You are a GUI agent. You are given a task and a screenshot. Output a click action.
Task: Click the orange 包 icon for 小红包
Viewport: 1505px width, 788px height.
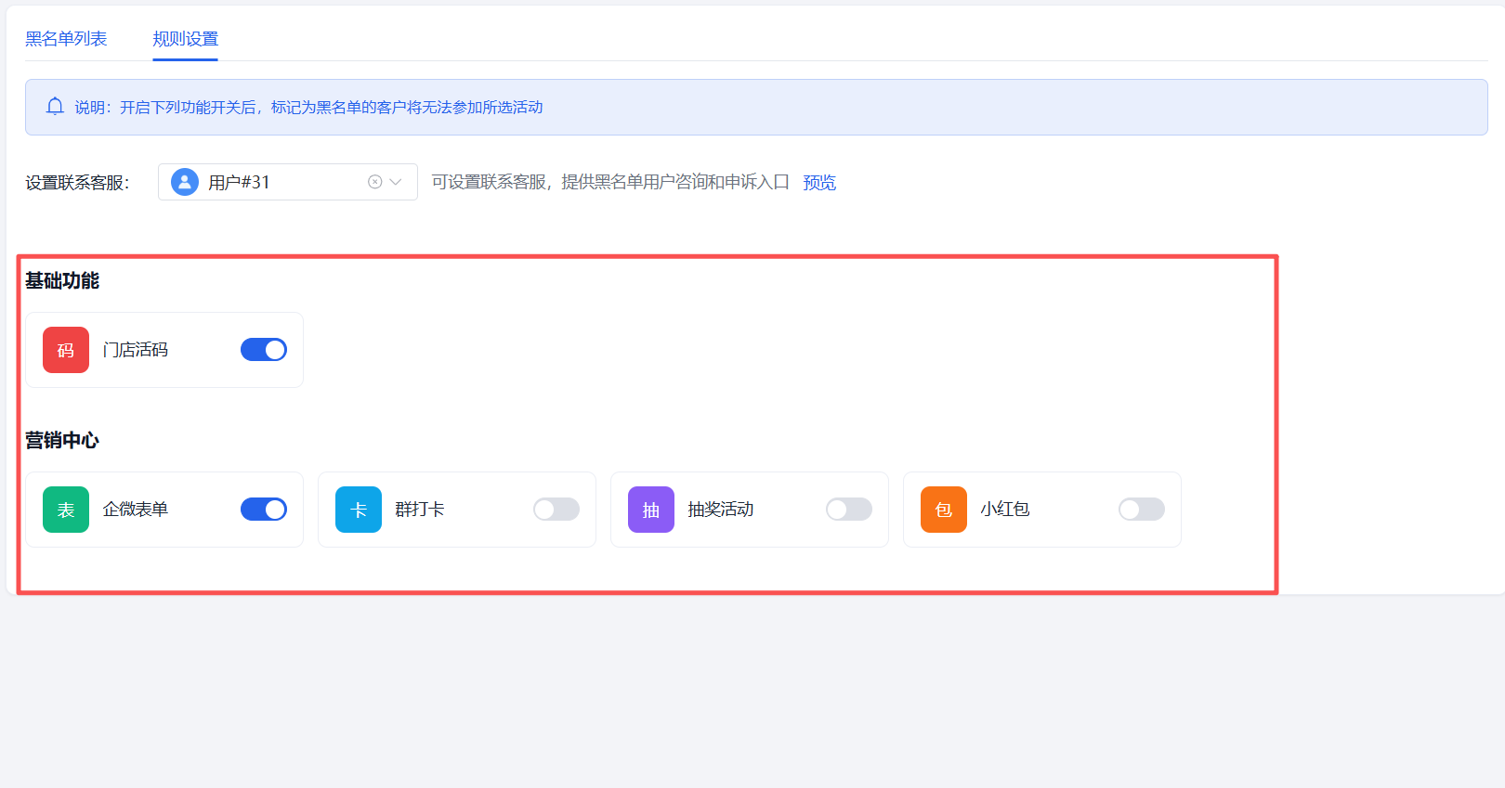coord(944,510)
